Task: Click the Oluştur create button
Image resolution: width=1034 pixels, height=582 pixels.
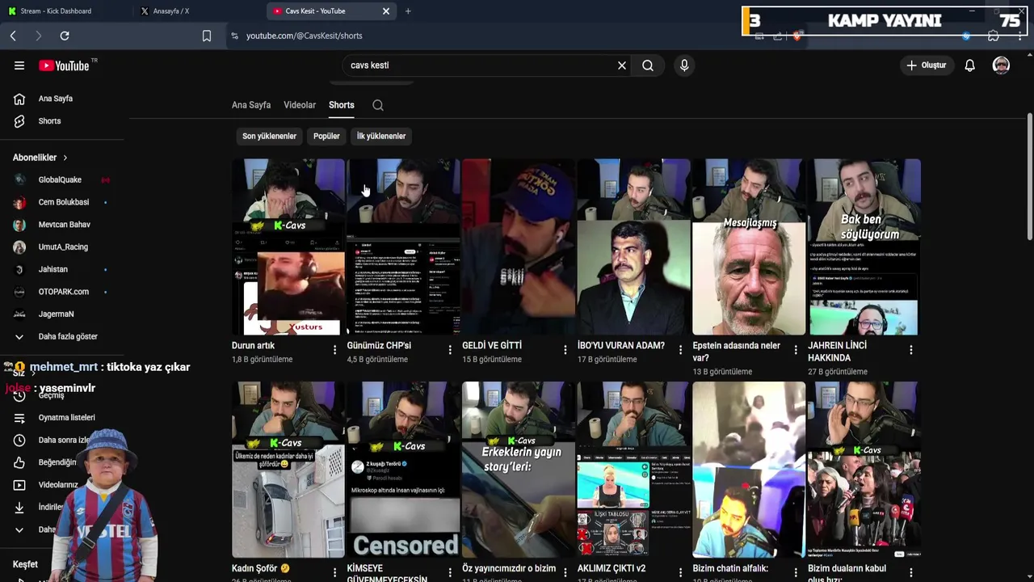Action: (927, 65)
